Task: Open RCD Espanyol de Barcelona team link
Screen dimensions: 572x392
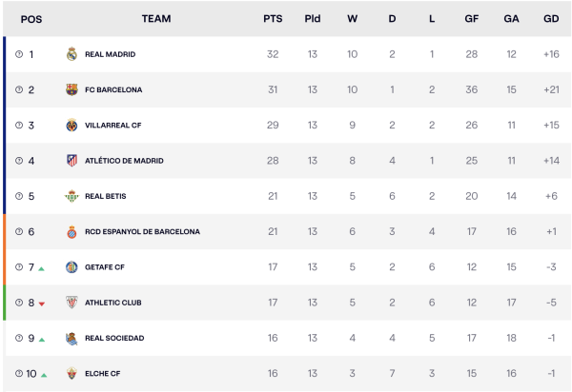Action: point(142,232)
